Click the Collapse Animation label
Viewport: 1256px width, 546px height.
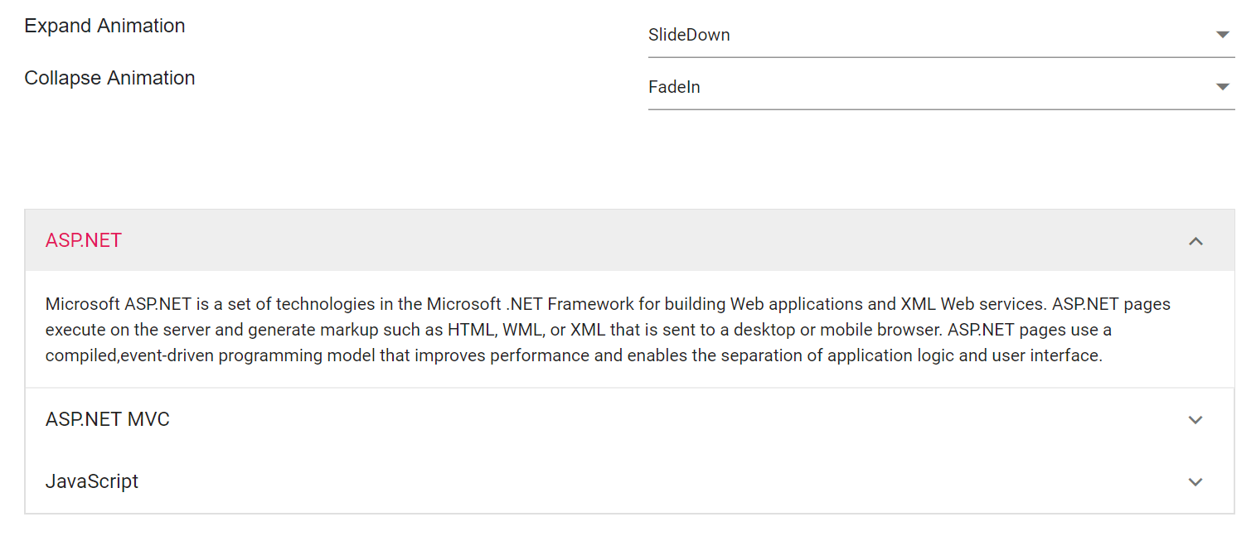tap(109, 78)
